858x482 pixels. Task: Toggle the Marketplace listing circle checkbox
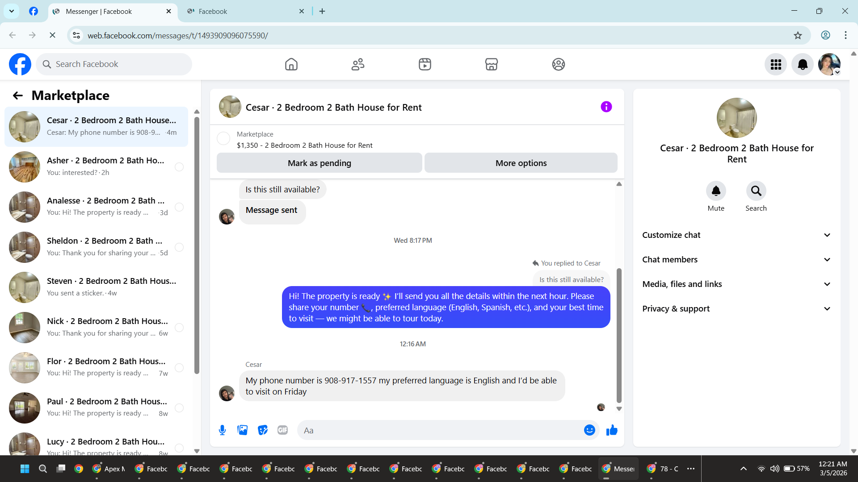223,138
